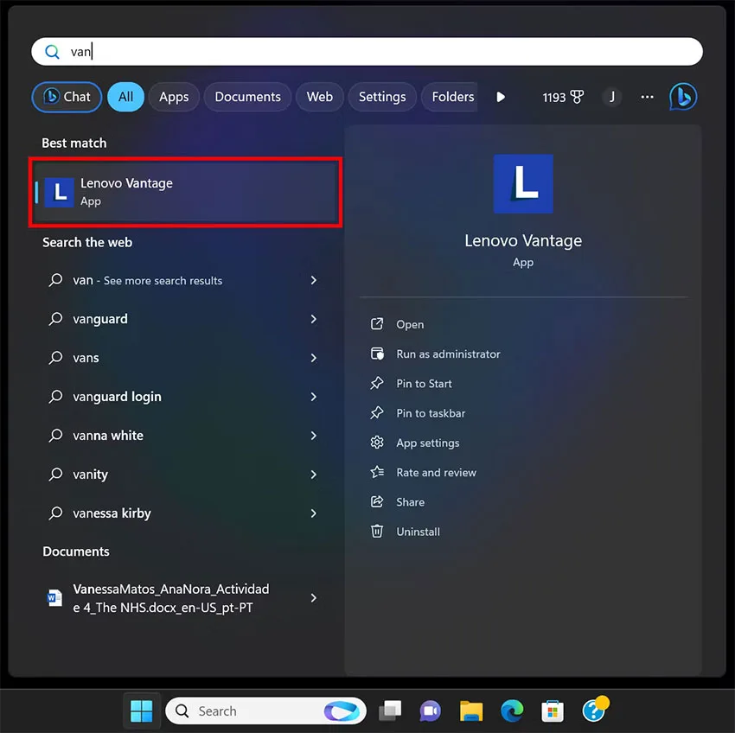
Task: Expand the 'van' see more results chevron
Action: pyautogui.click(x=314, y=280)
